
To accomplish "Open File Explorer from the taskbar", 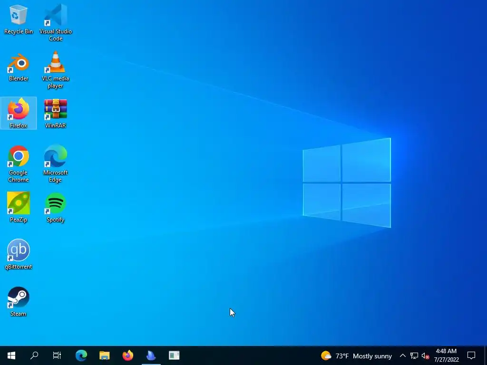I will (x=104, y=355).
